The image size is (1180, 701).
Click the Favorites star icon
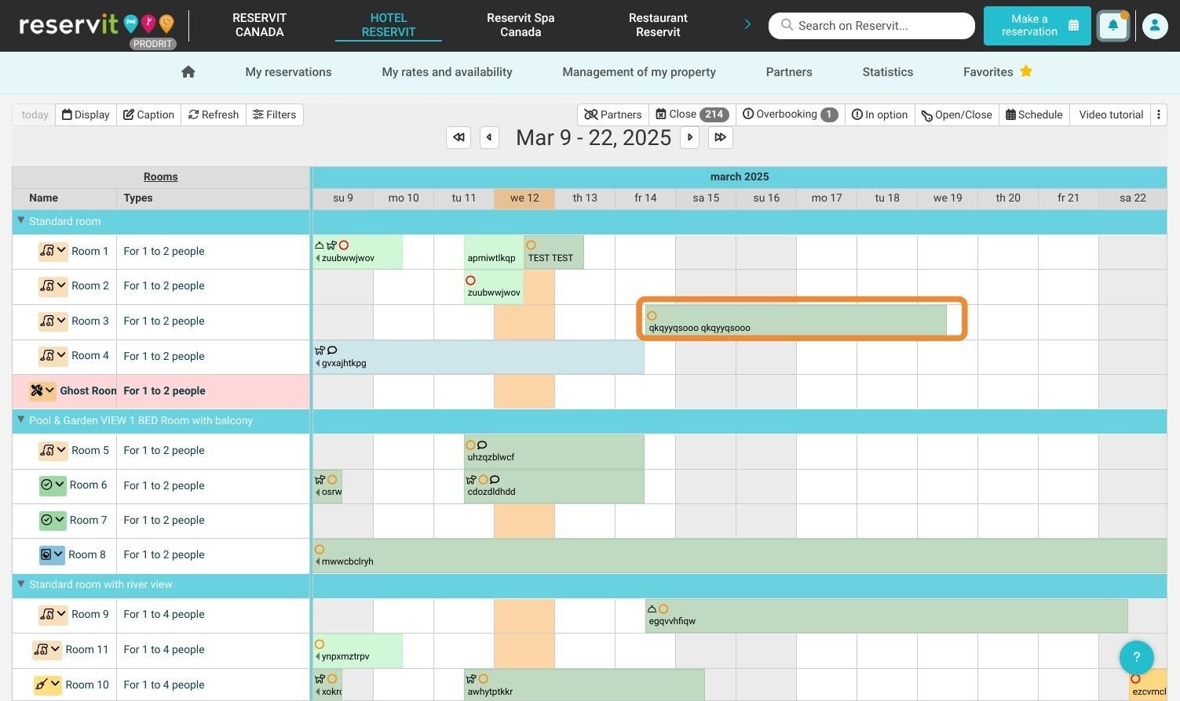tap(1026, 71)
